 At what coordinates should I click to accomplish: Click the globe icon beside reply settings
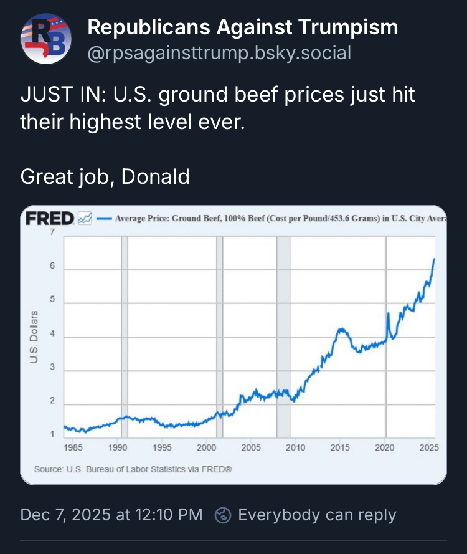coord(223,515)
